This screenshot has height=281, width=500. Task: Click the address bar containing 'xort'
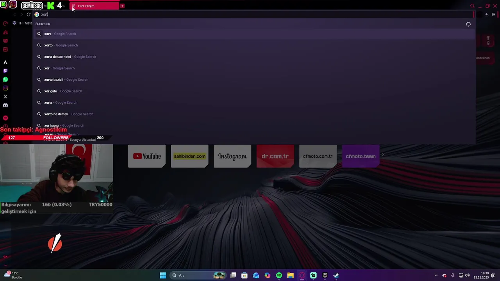coord(254,14)
